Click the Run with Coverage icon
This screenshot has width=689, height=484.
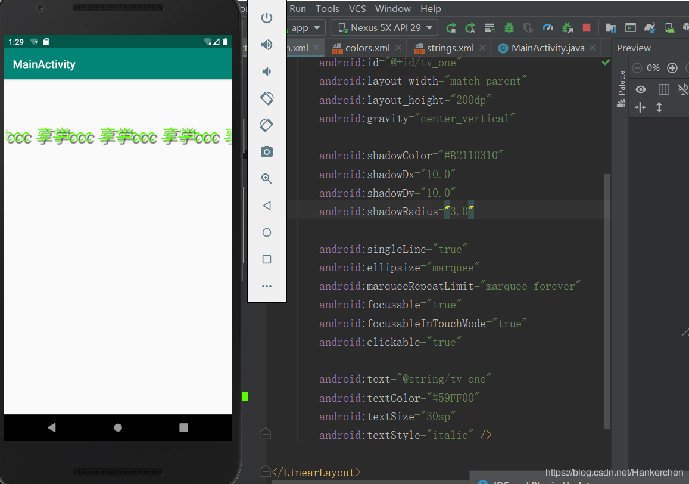tap(528, 28)
